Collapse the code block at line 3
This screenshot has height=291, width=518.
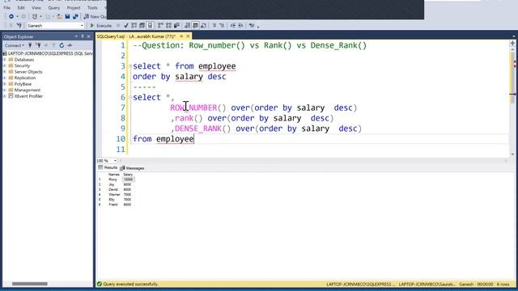click(x=130, y=66)
